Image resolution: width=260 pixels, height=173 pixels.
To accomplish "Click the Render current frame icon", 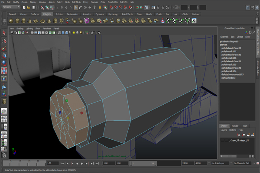I will coord(158,7).
